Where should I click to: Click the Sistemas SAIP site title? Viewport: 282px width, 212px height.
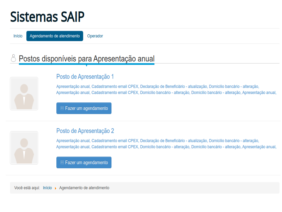(47, 17)
